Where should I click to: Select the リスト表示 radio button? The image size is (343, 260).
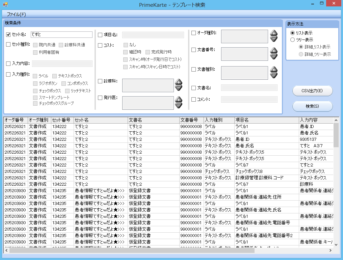[x=292, y=33]
